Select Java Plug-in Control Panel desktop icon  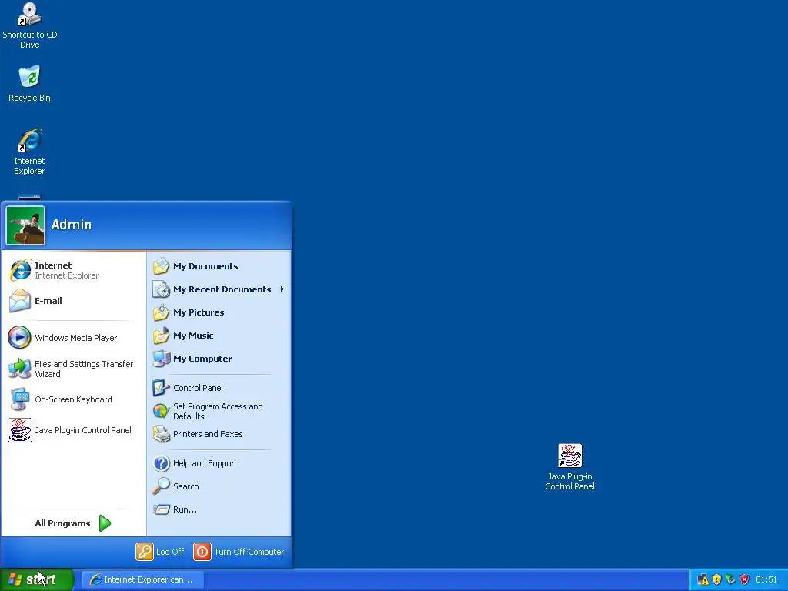(569, 467)
